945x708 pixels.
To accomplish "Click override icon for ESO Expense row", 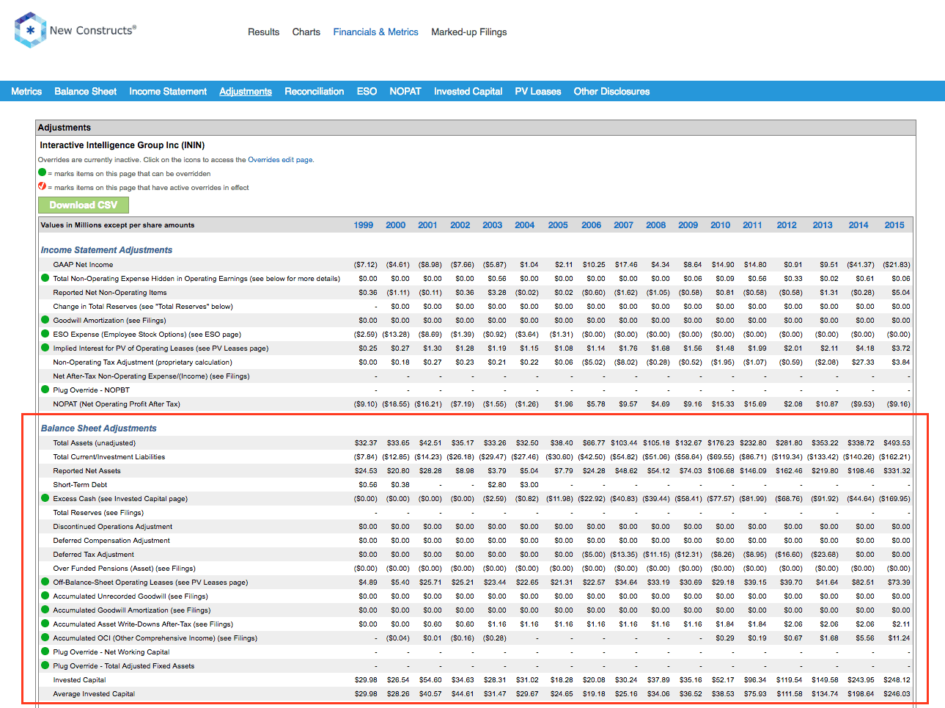I will click(45, 334).
